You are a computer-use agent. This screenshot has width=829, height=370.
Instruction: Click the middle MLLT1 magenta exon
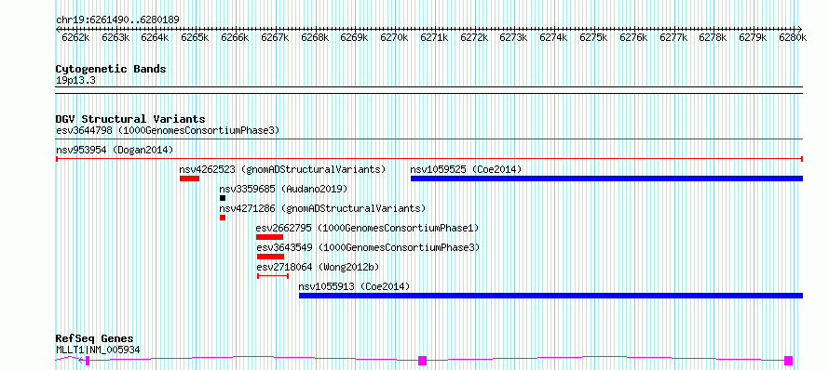(x=423, y=361)
